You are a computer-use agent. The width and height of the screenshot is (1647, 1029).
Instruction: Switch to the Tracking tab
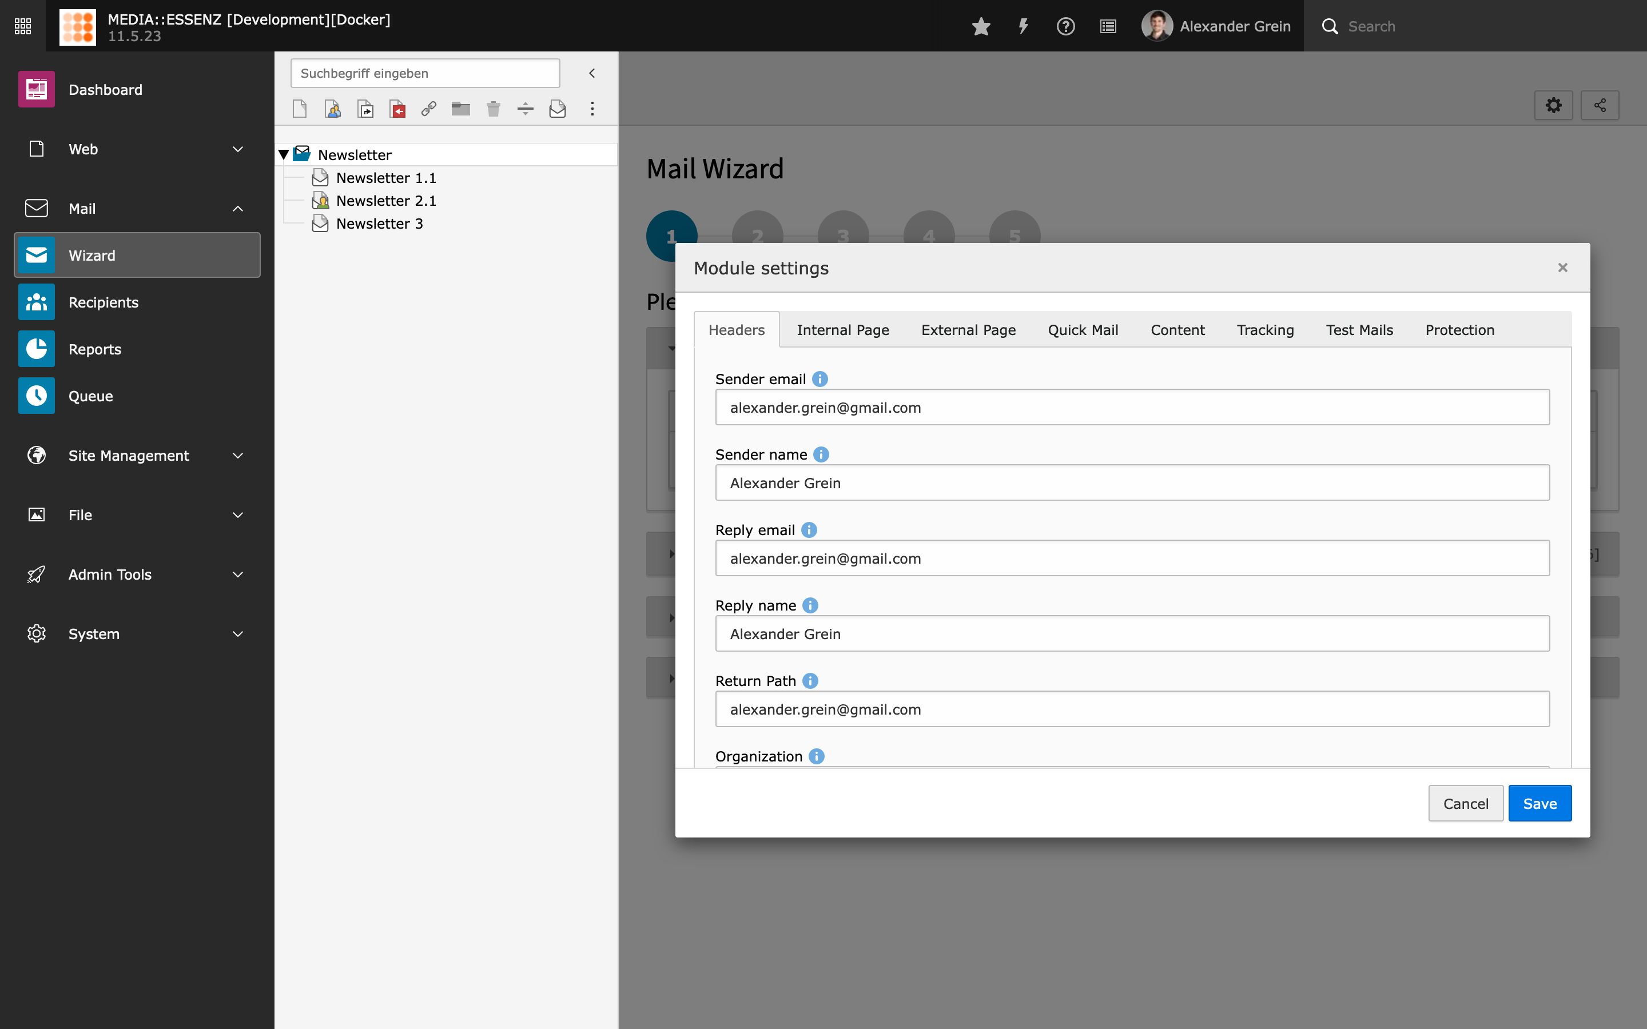point(1265,330)
